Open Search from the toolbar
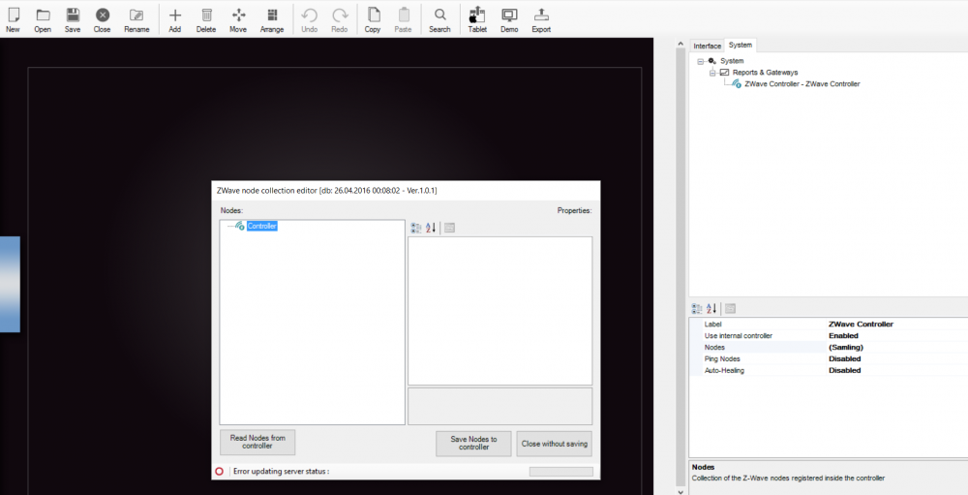This screenshot has height=495, width=968. [439, 18]
